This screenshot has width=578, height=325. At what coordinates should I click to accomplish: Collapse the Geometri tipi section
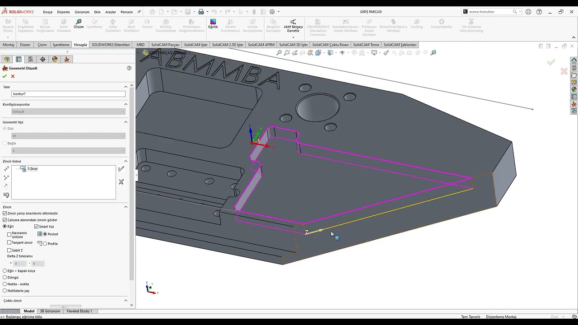point(126,122)
